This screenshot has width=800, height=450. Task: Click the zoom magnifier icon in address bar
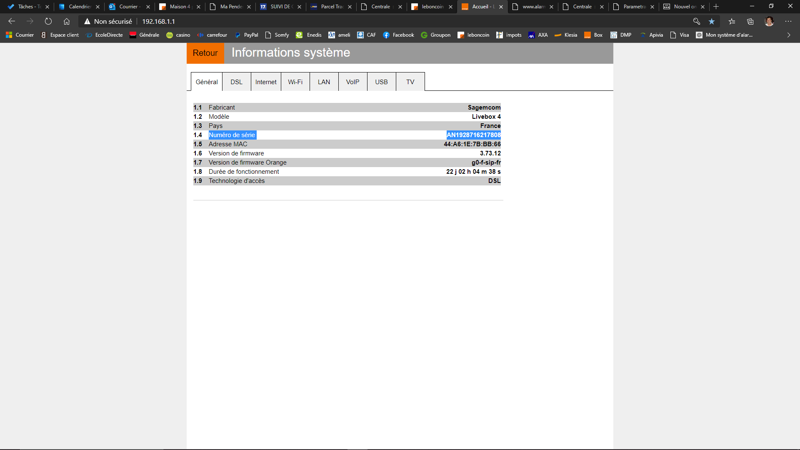click(696, 21)
